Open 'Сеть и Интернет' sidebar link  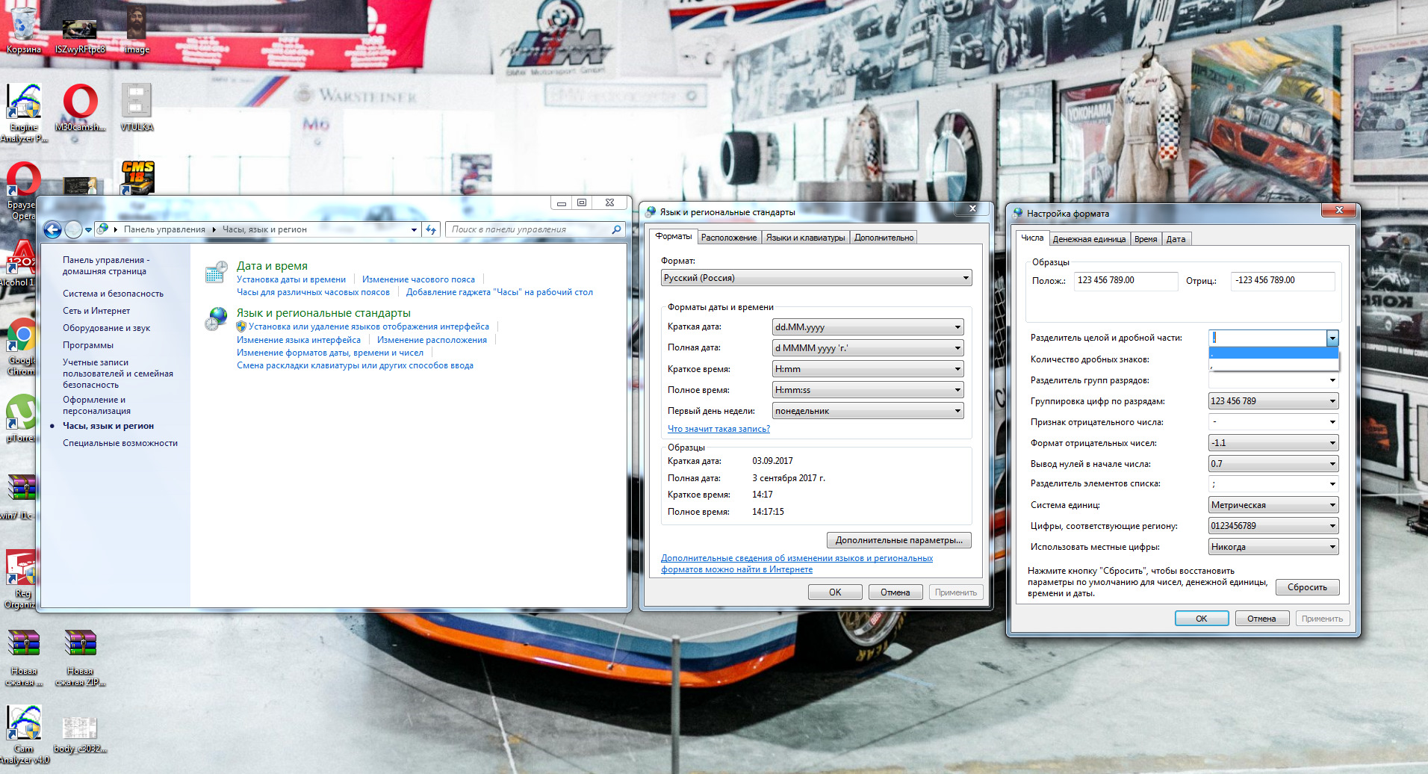96,311
